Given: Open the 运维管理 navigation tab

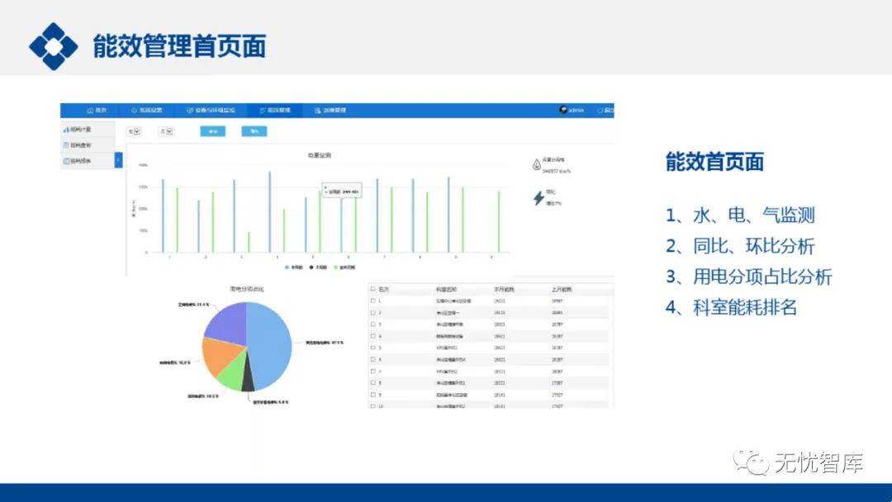Looking at the screenshot, I should tap(330, 111).
